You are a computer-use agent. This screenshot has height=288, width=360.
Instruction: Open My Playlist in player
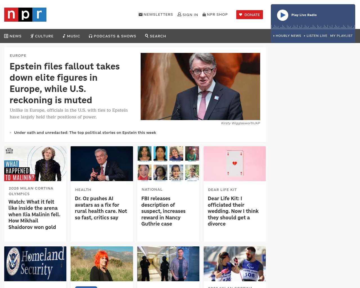click(x=341, y=36)
